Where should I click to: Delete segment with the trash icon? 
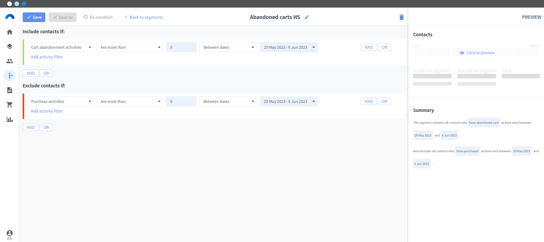(x=402, y=17)
